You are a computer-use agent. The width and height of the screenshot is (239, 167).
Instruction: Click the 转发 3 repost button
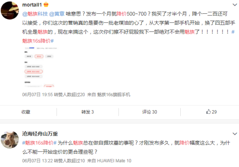88,112
